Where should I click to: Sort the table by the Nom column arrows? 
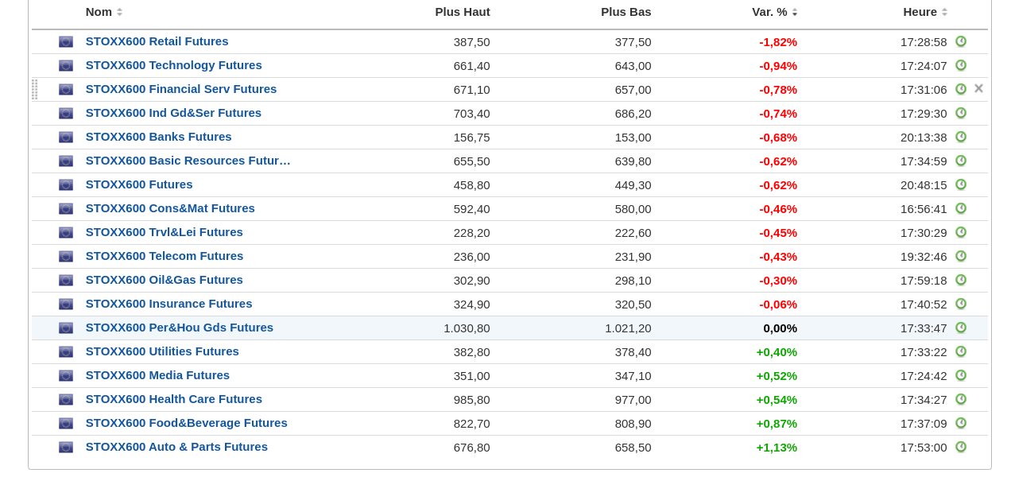(119, 12)
